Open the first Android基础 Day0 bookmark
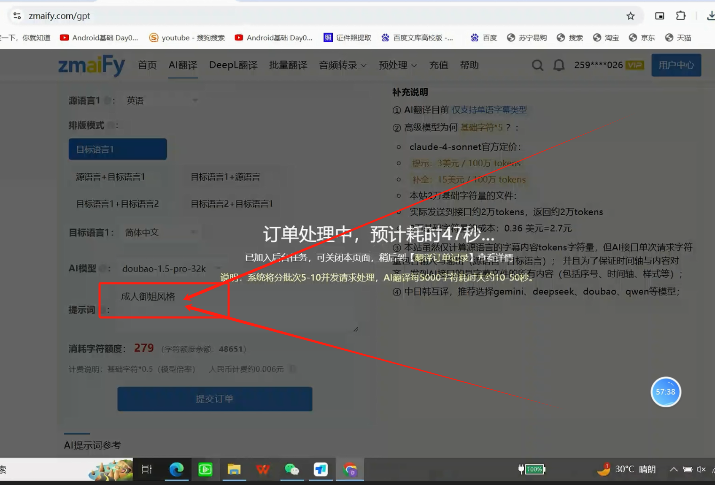 click(99, 38)
